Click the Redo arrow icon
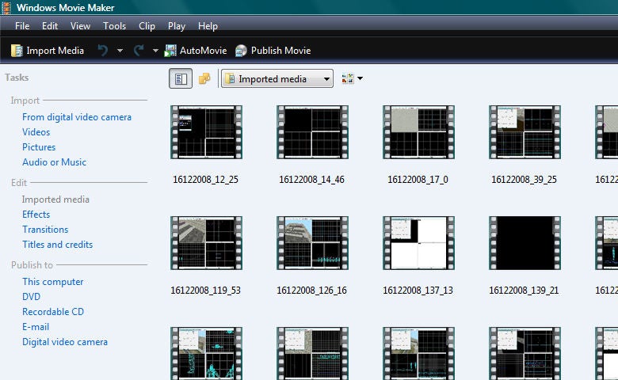This screenshot has height=380, width=618. pos(139,51)
